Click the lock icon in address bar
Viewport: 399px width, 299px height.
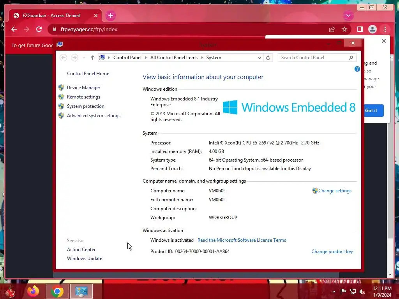[x=55, y=29]
